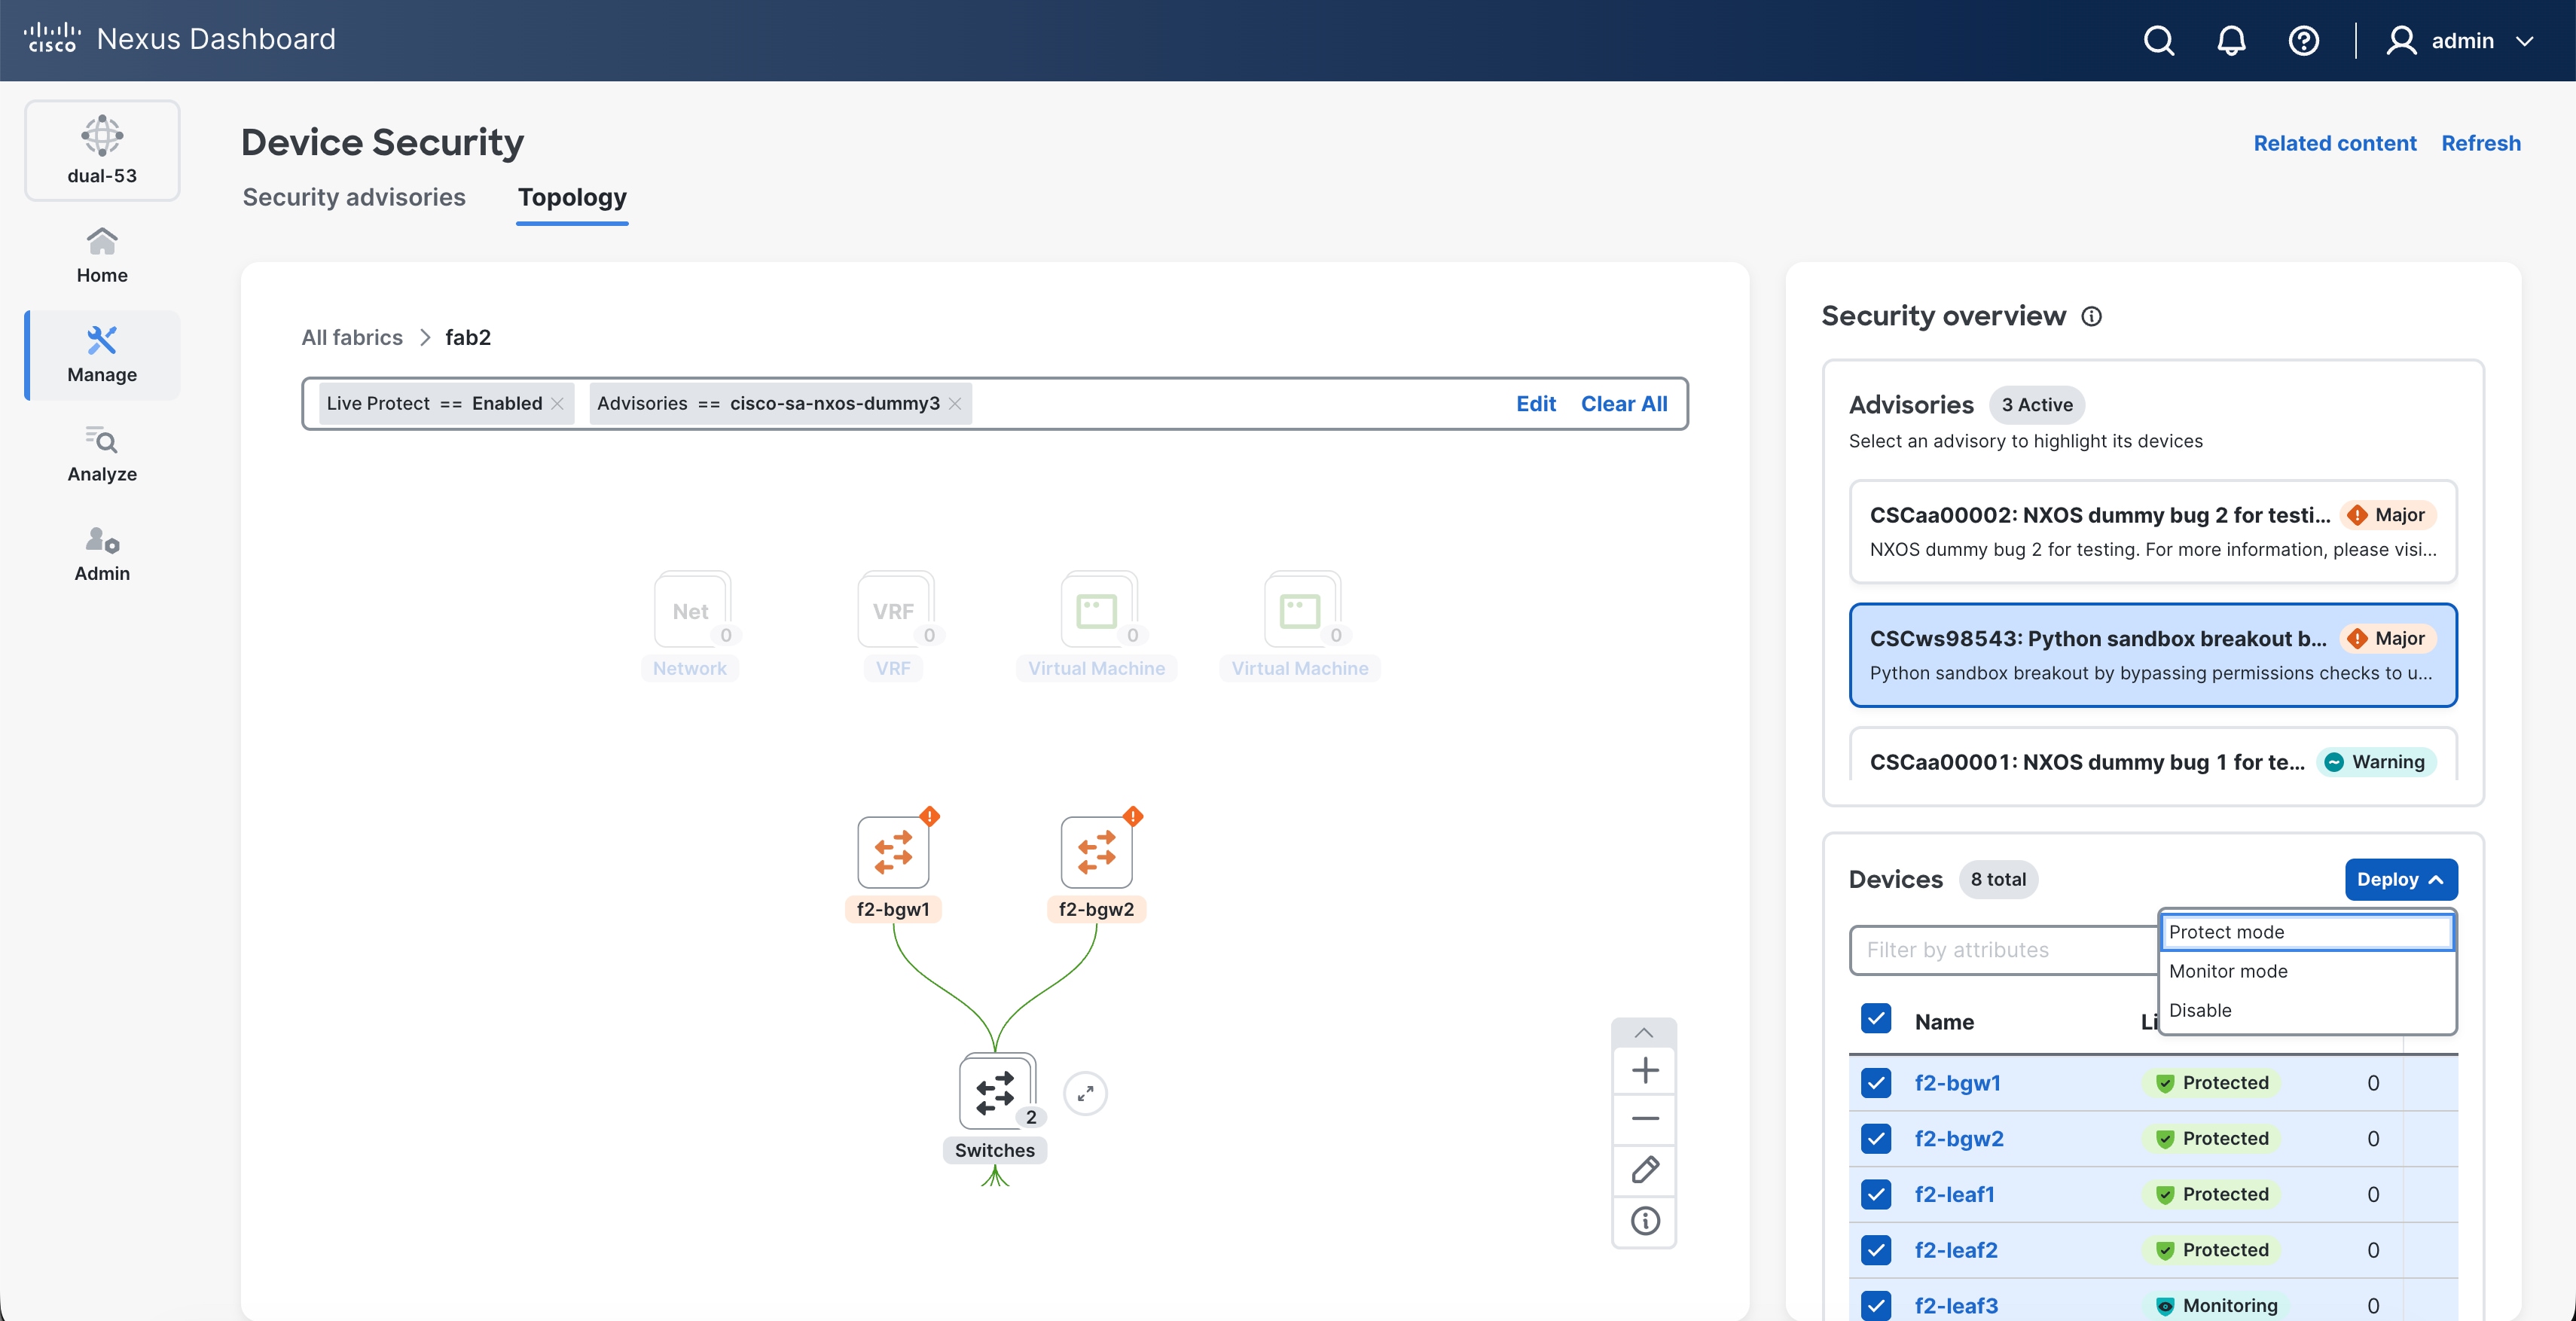
Task: Open Analyze in sidebar
Action: 102,454
